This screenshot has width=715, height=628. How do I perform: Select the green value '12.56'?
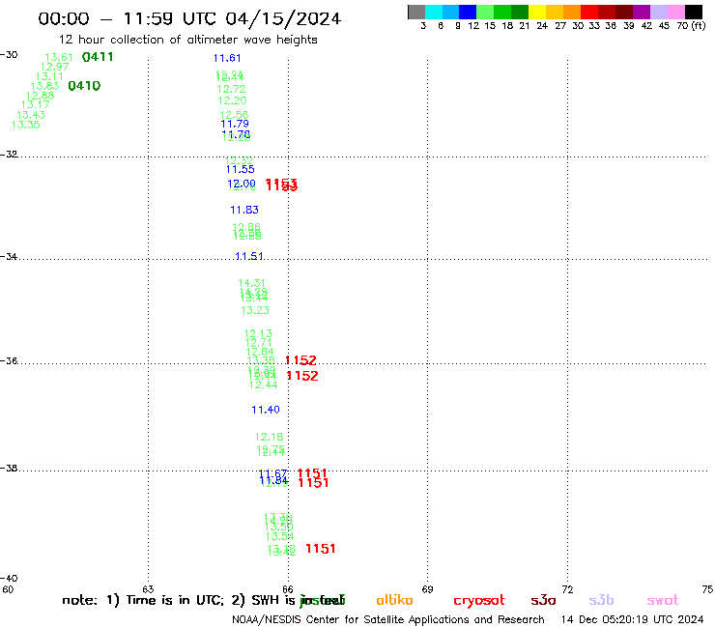pyautogui.click(x=234, y=115)
